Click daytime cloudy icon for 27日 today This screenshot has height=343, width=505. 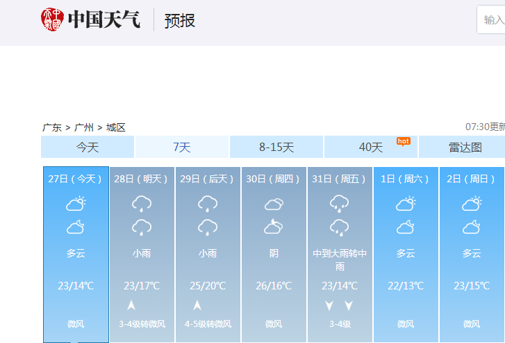point(76,204)
